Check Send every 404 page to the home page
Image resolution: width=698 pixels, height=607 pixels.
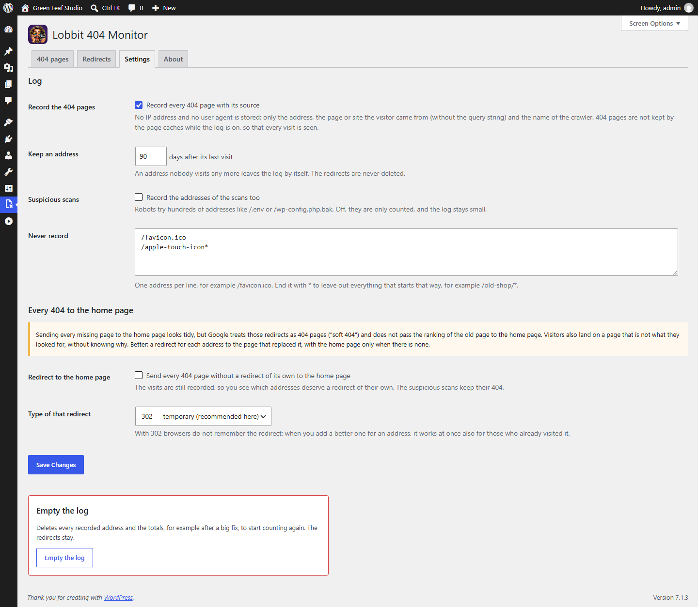[x=139, y=375]
